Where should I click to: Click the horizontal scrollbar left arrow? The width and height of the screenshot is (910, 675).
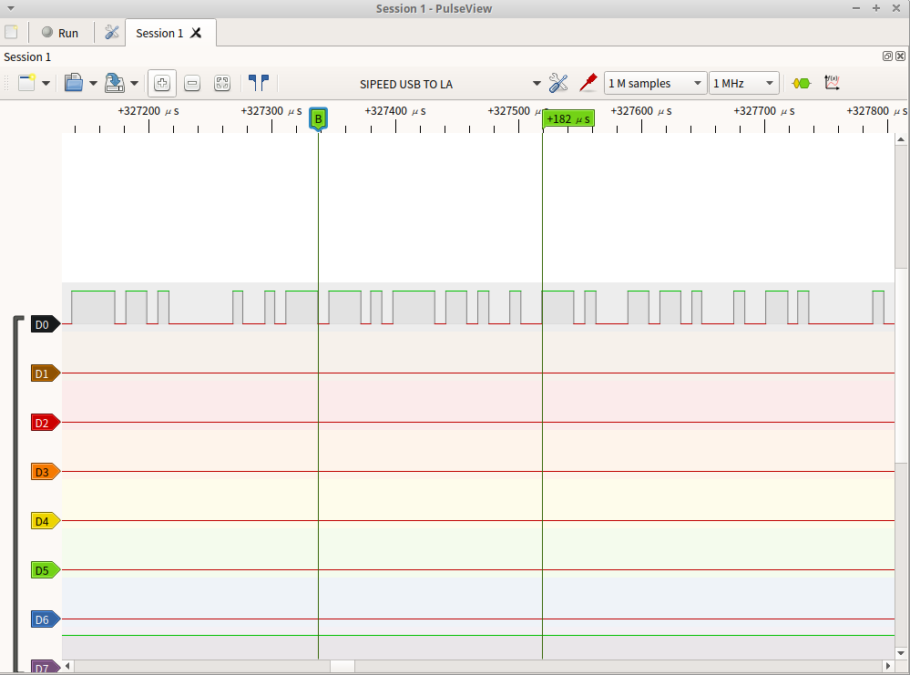[x=68, y=666]
